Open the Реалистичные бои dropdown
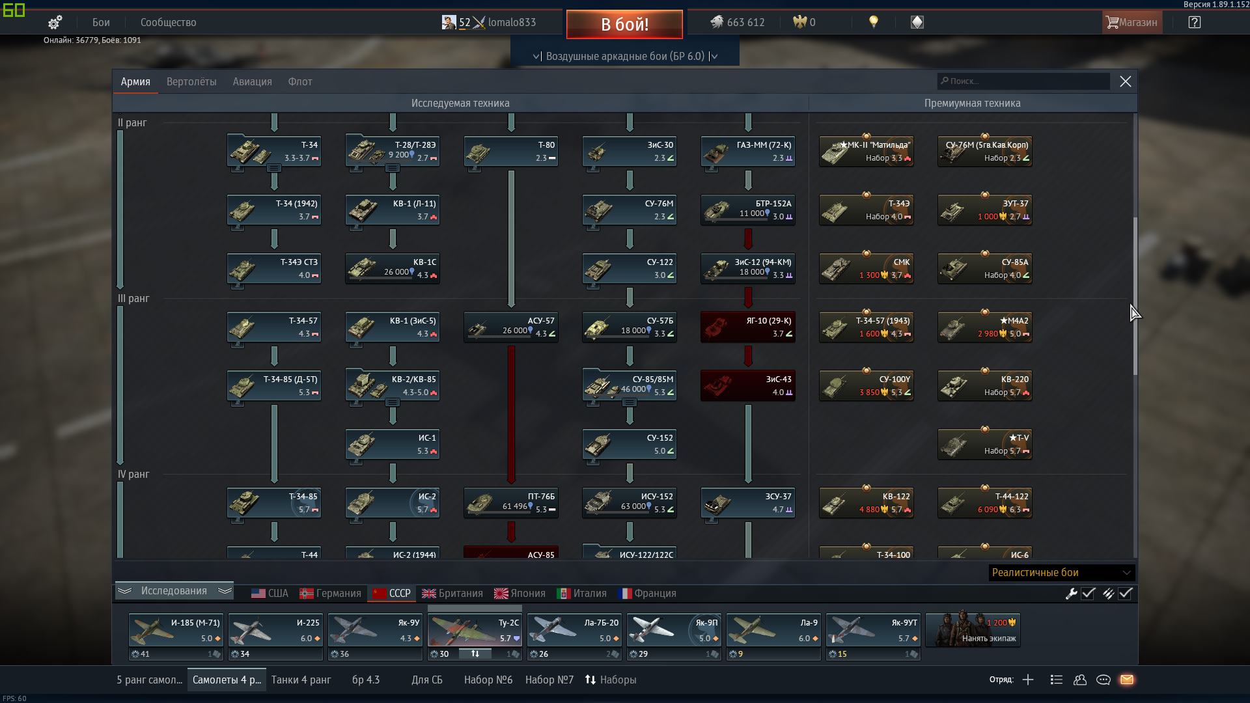The height and width of the screenshot is (703, 1250). click(1062, 573)
